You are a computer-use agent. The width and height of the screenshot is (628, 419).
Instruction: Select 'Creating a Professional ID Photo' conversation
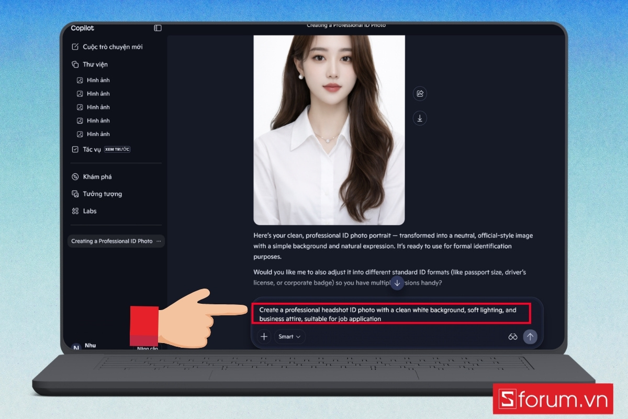[111, 241]
